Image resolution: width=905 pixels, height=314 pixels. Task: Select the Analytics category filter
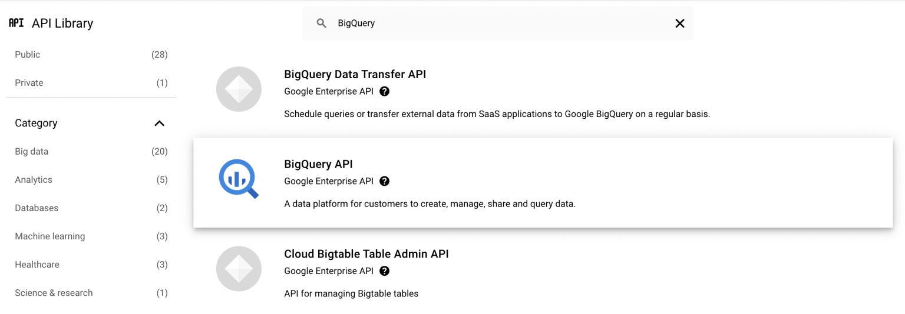point(34,180)
